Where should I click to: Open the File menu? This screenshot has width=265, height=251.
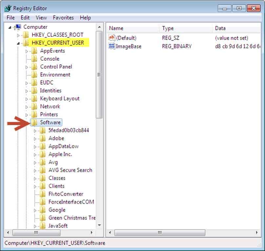pyautogui.click(x=10, y=18)
